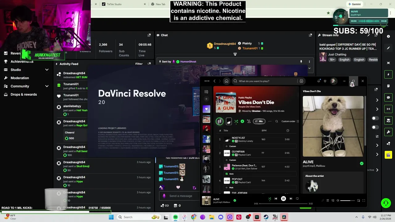Go back in Spotify navigation

click(214, 81)
